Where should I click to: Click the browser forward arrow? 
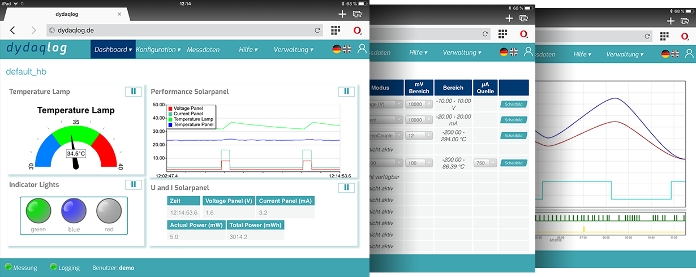(33, 31)
